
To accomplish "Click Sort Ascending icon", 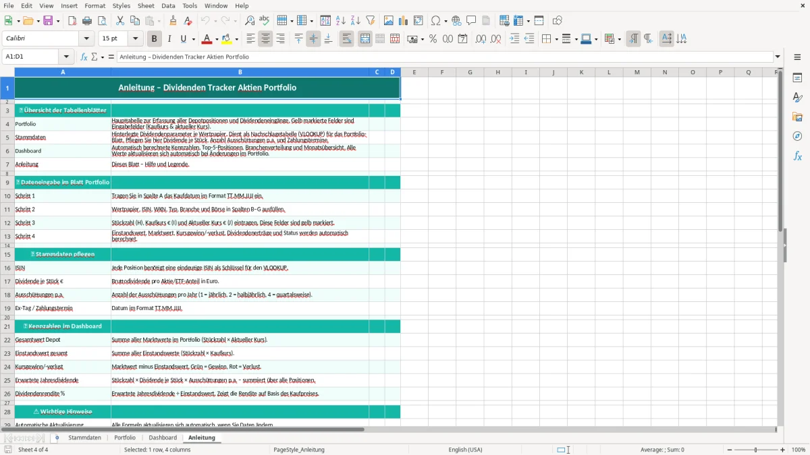I will coord(341,21).
